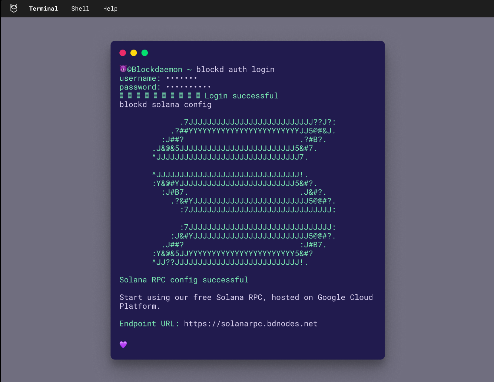This screenshot has width=494, height=382.
Task: Click the purple heart emoji at prompt end
Action: [x=123, y=345]
